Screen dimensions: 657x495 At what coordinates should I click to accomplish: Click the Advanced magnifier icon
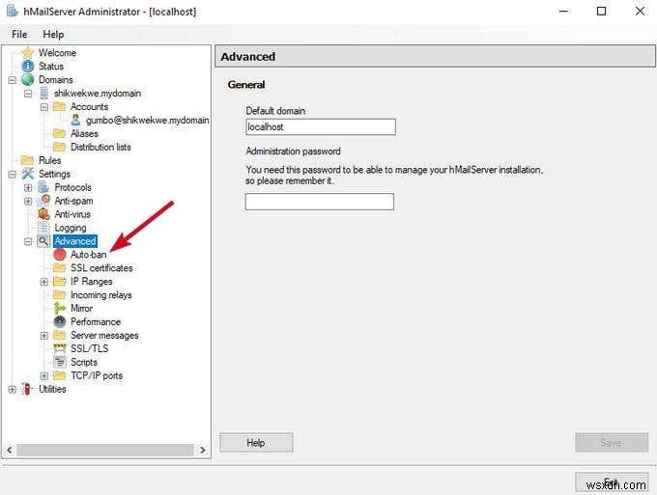click(43, 241)
